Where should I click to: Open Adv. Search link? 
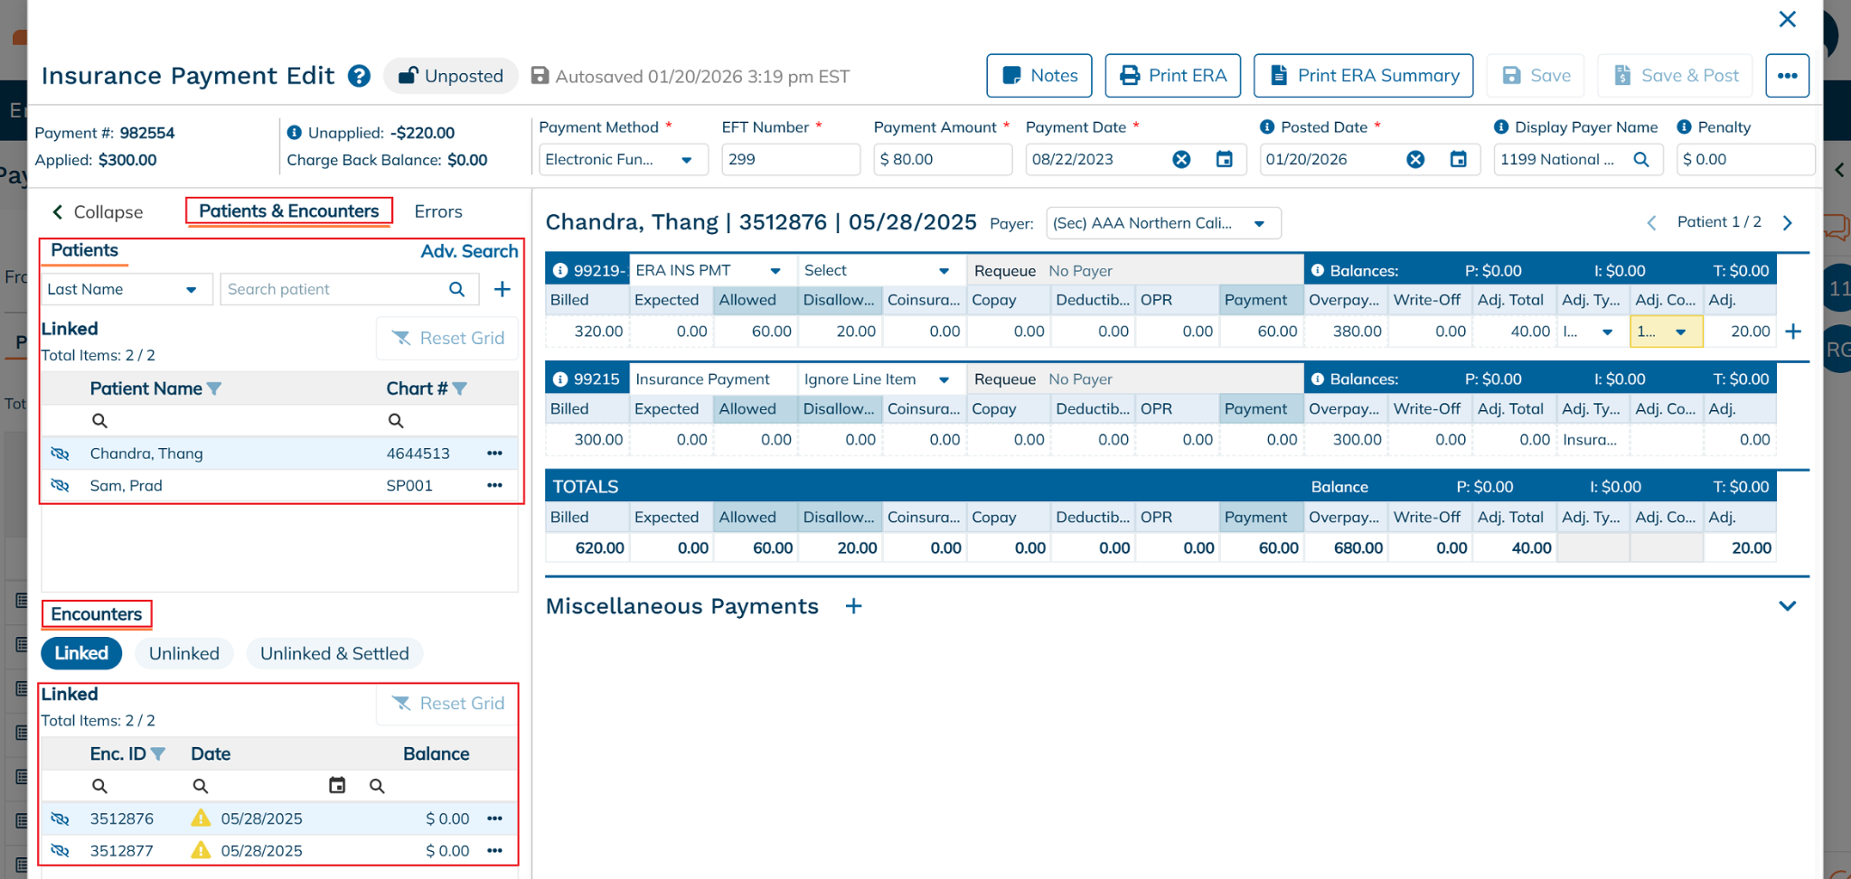469,251
